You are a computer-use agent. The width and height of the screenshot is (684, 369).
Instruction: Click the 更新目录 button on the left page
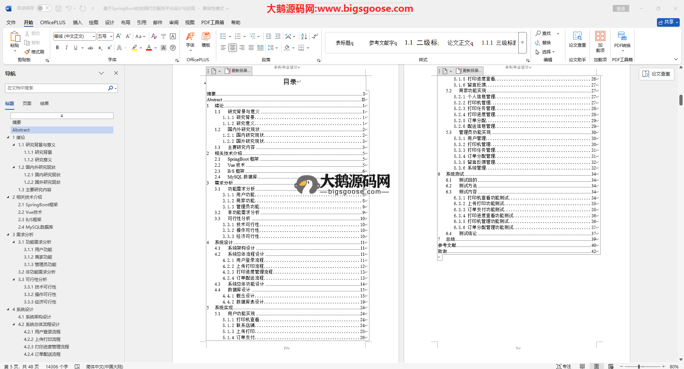click(x=238, y=71)
